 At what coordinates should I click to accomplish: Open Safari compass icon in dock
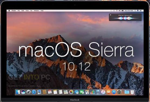tap(34, 92)
